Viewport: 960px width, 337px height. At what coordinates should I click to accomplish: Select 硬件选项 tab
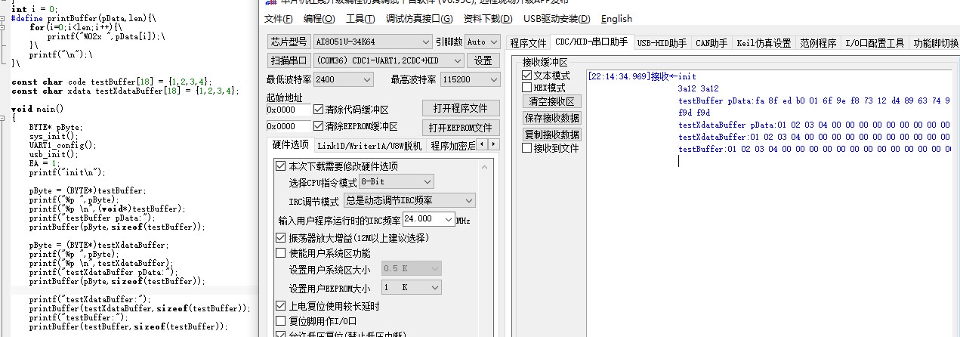point(291,144)
